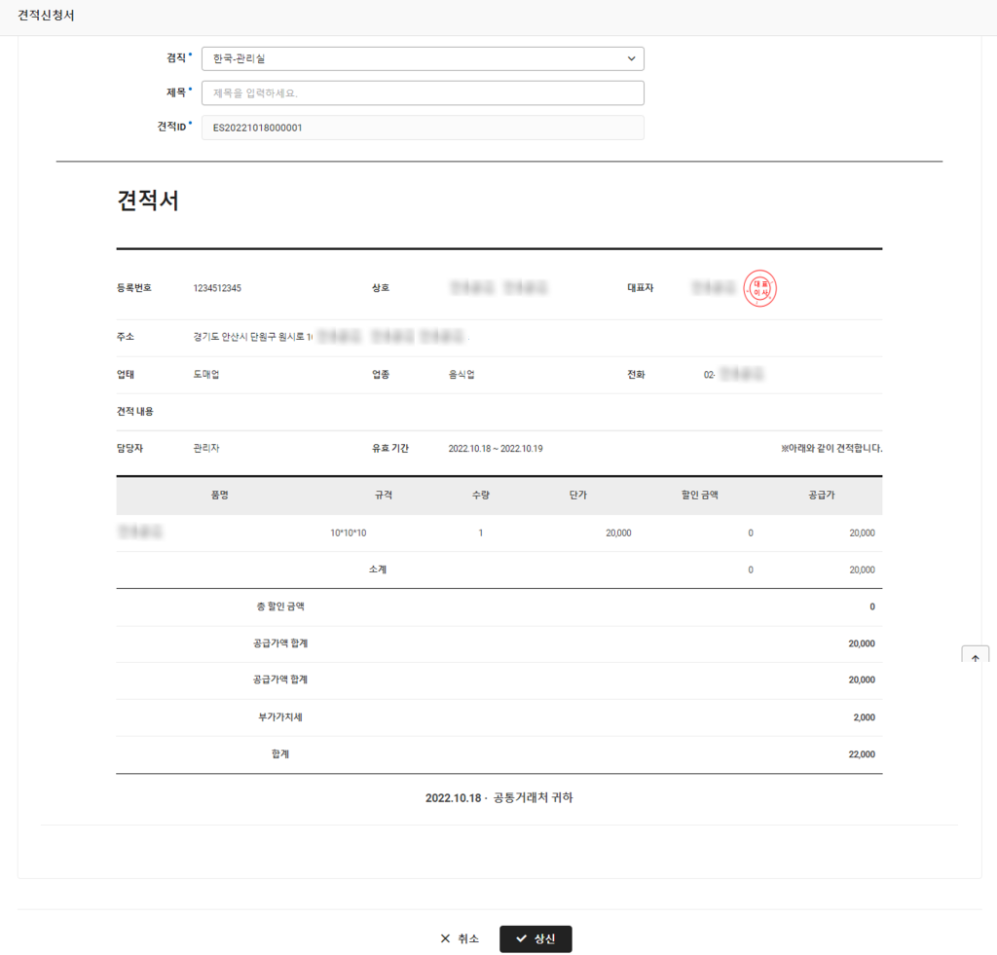Submit with the 상신 button
Image resolution: width=997 pixels, height=955 pixels.
click(535, 938)
